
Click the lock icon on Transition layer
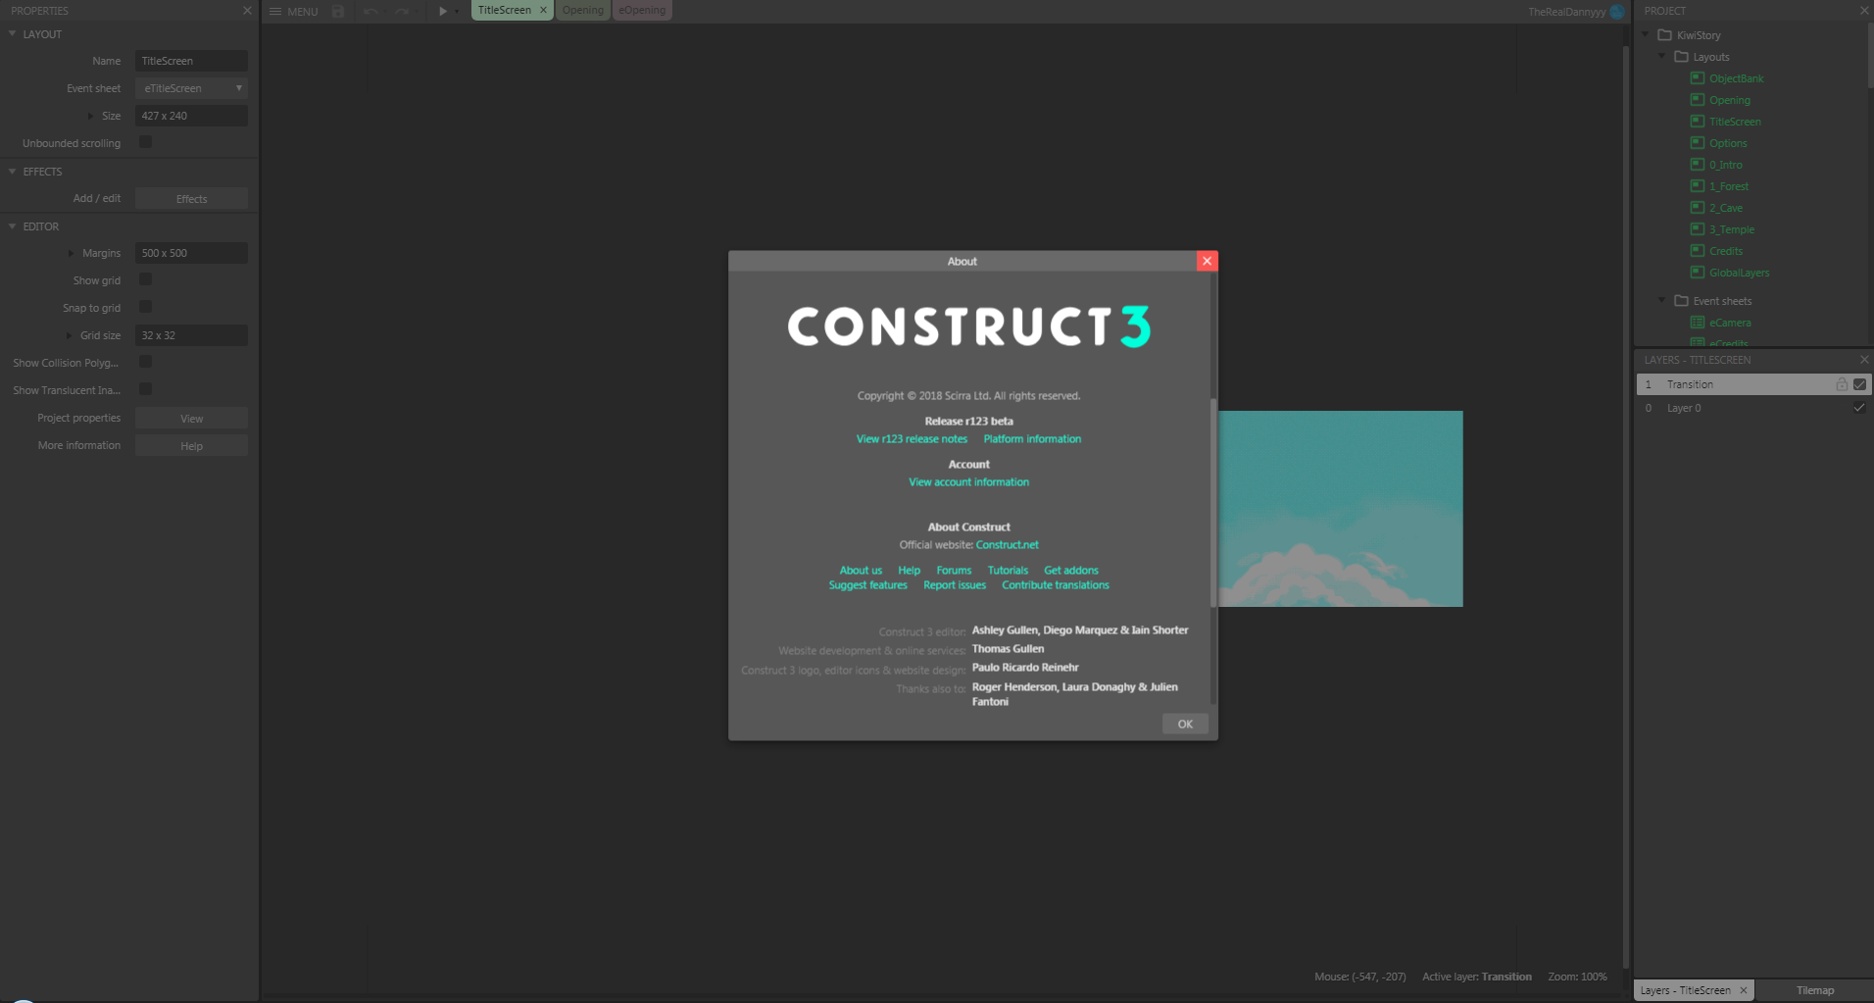[x=1841, y=383]
